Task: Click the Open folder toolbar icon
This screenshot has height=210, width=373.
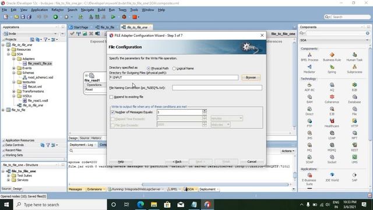Action: 16,17
